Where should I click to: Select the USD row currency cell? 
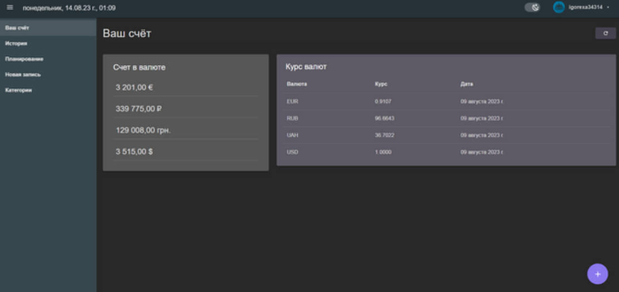[293, 152]
